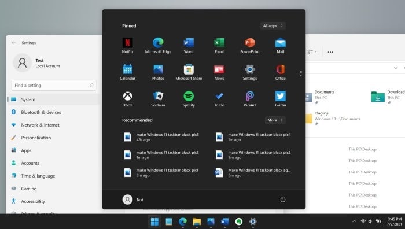
Task: Click the Find a setting search box
Action: (x=54, y=85)
